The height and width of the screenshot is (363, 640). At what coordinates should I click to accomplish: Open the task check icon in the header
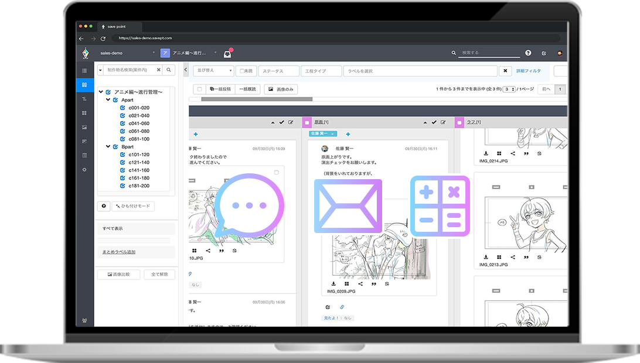pyautogui.click(x=544, y=53)
